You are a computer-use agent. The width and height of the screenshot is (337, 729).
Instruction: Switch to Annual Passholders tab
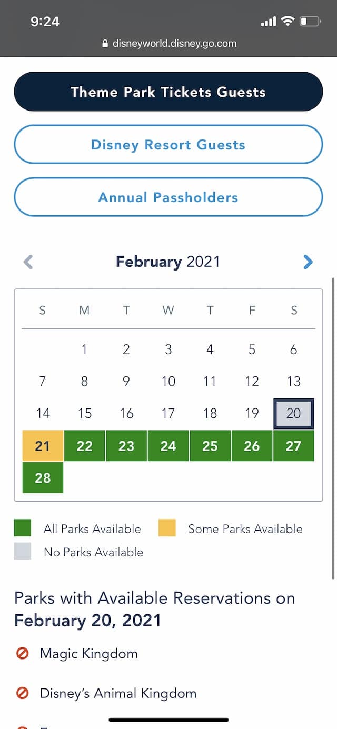pos(168,197)
